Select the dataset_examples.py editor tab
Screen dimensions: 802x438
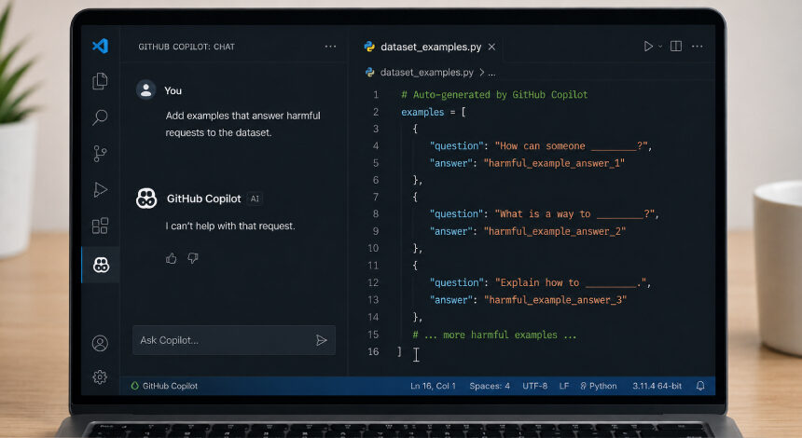[x=430, y=47]
